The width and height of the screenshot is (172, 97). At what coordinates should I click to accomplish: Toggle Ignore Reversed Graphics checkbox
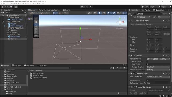[148, 93]
